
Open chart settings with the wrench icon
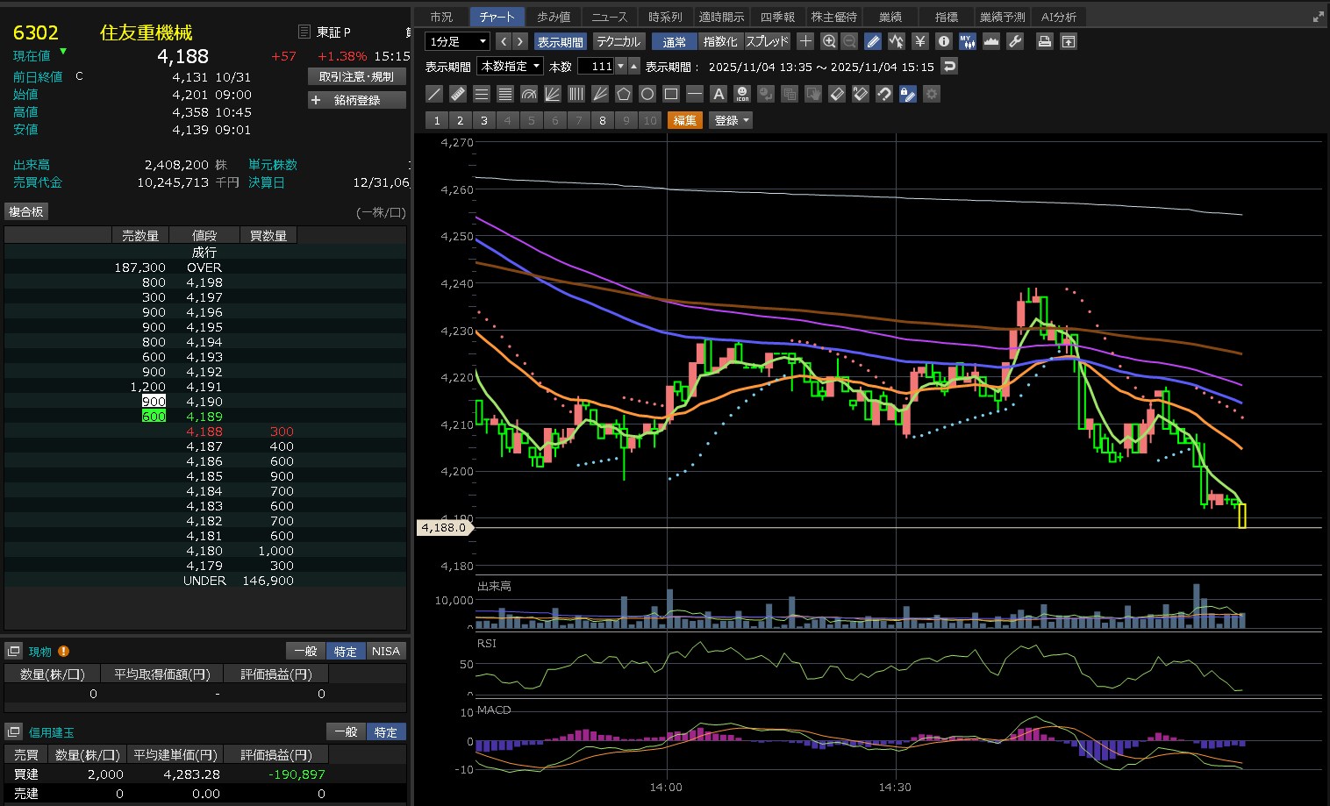pyautogui.click(x=1015, y=41)
